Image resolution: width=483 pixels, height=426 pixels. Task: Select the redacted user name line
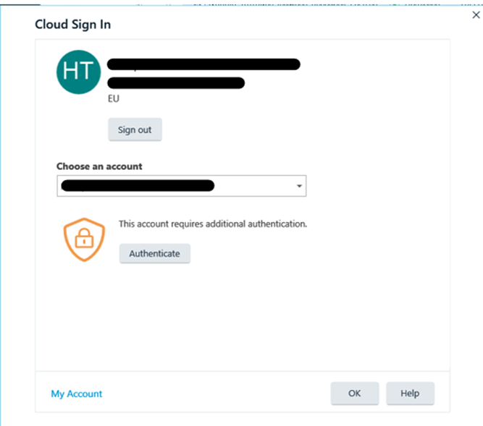pos(203,64)
